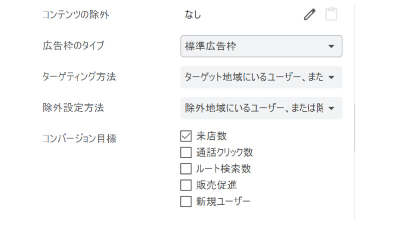The image size is (401, 225).
Task: Click the clipboard paste icon
Action: (331, 14)
